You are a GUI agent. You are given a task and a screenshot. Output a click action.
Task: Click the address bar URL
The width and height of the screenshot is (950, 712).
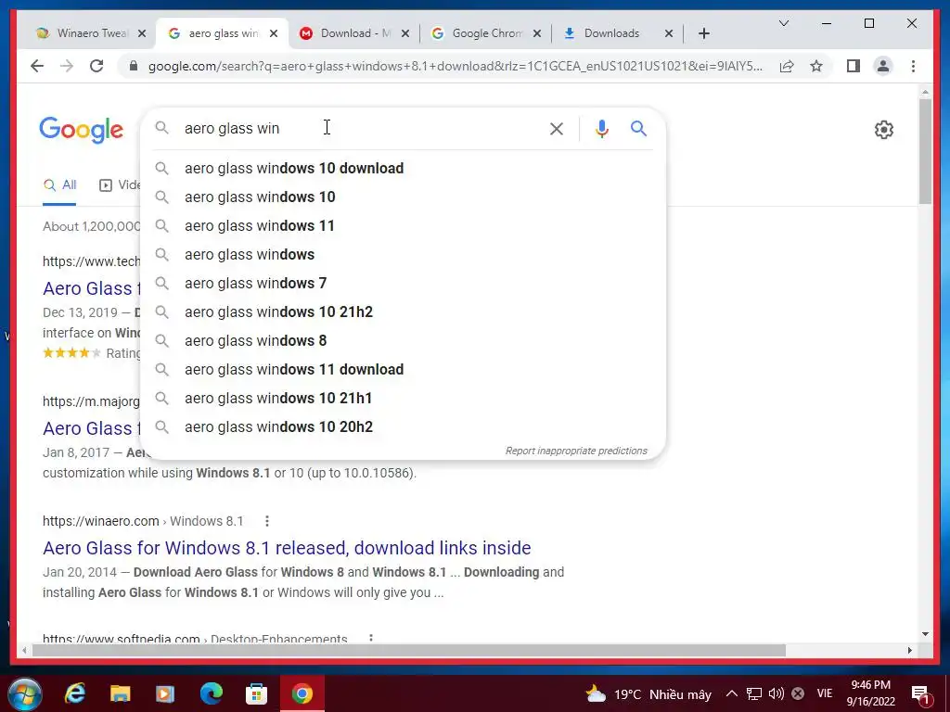455,66
